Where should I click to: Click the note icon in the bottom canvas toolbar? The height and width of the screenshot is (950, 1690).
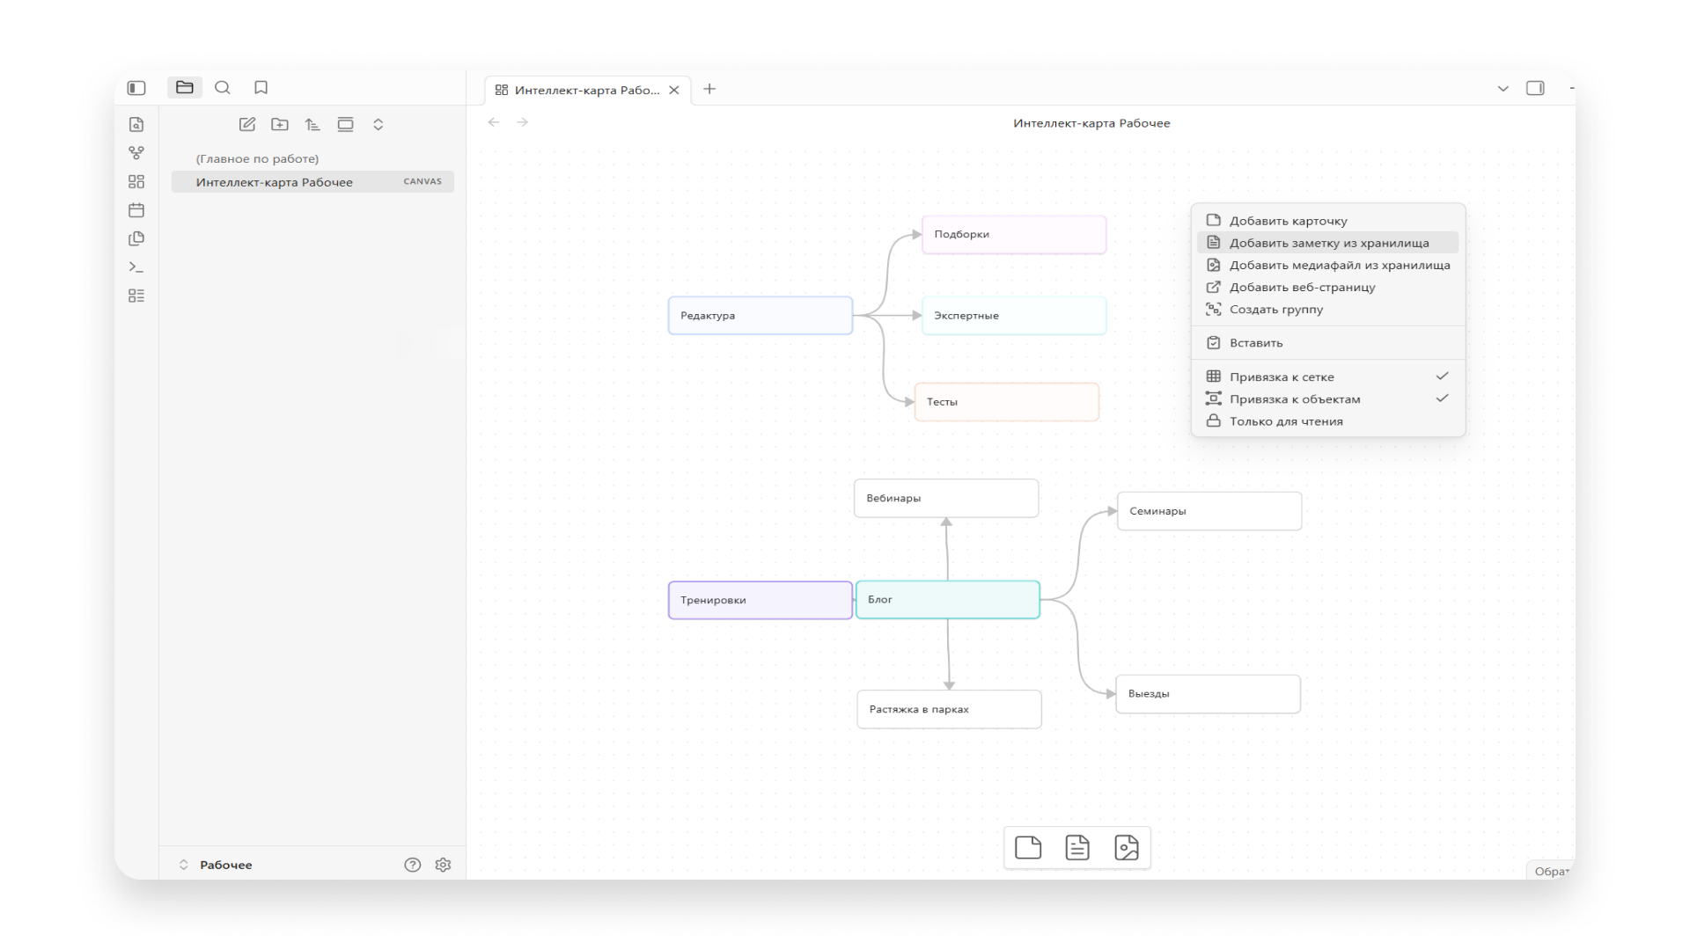[x=1077, y=848]
